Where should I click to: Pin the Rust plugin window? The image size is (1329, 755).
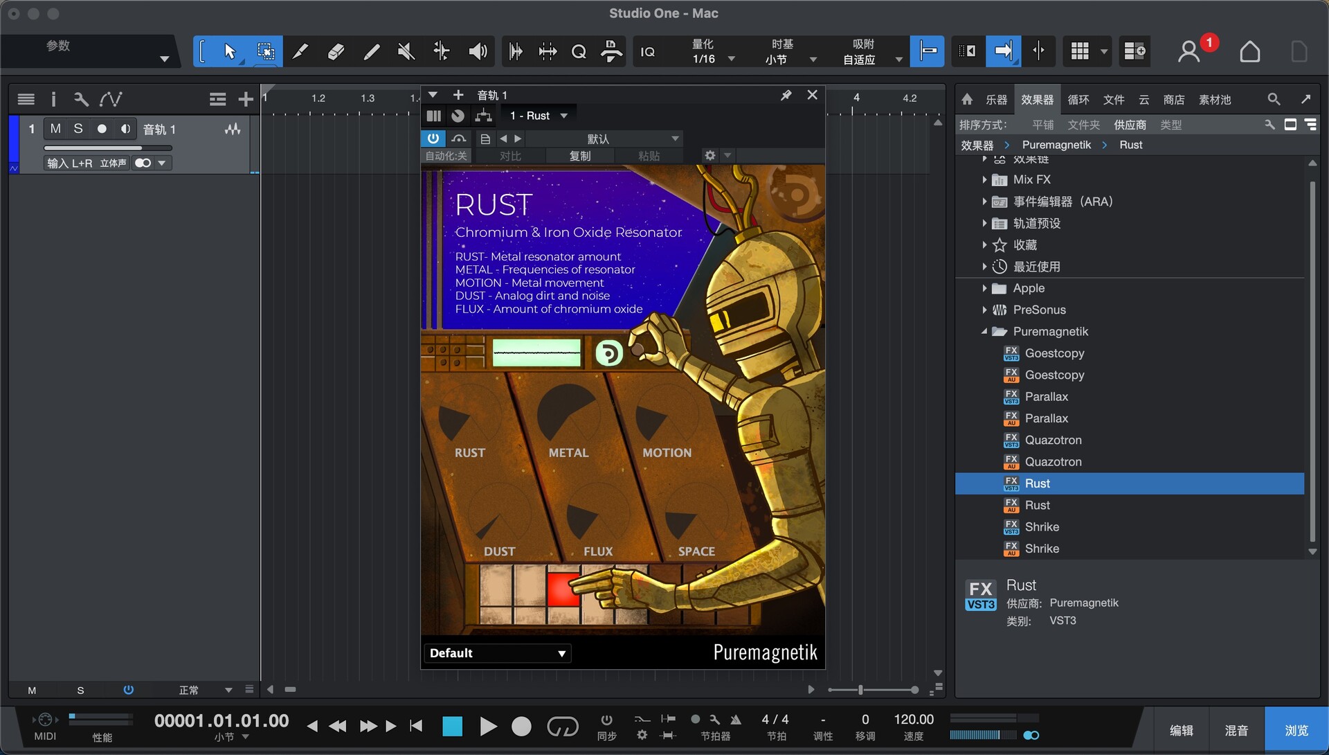[x=786, y=96]
